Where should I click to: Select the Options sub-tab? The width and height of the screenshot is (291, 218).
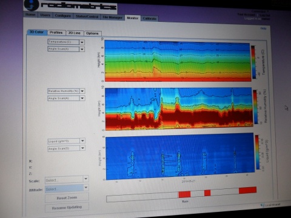92,33
